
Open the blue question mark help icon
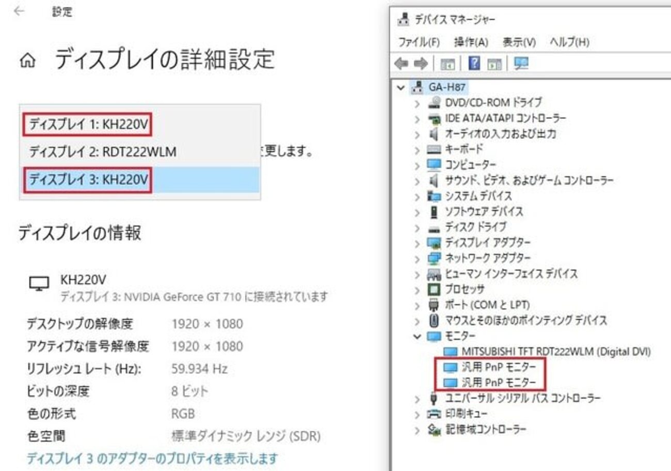(474, 64)
